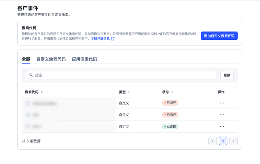This screenshot has width=260, height=164.
Task: Switch to the 全部 tab
Action: (x=26, y=59)
